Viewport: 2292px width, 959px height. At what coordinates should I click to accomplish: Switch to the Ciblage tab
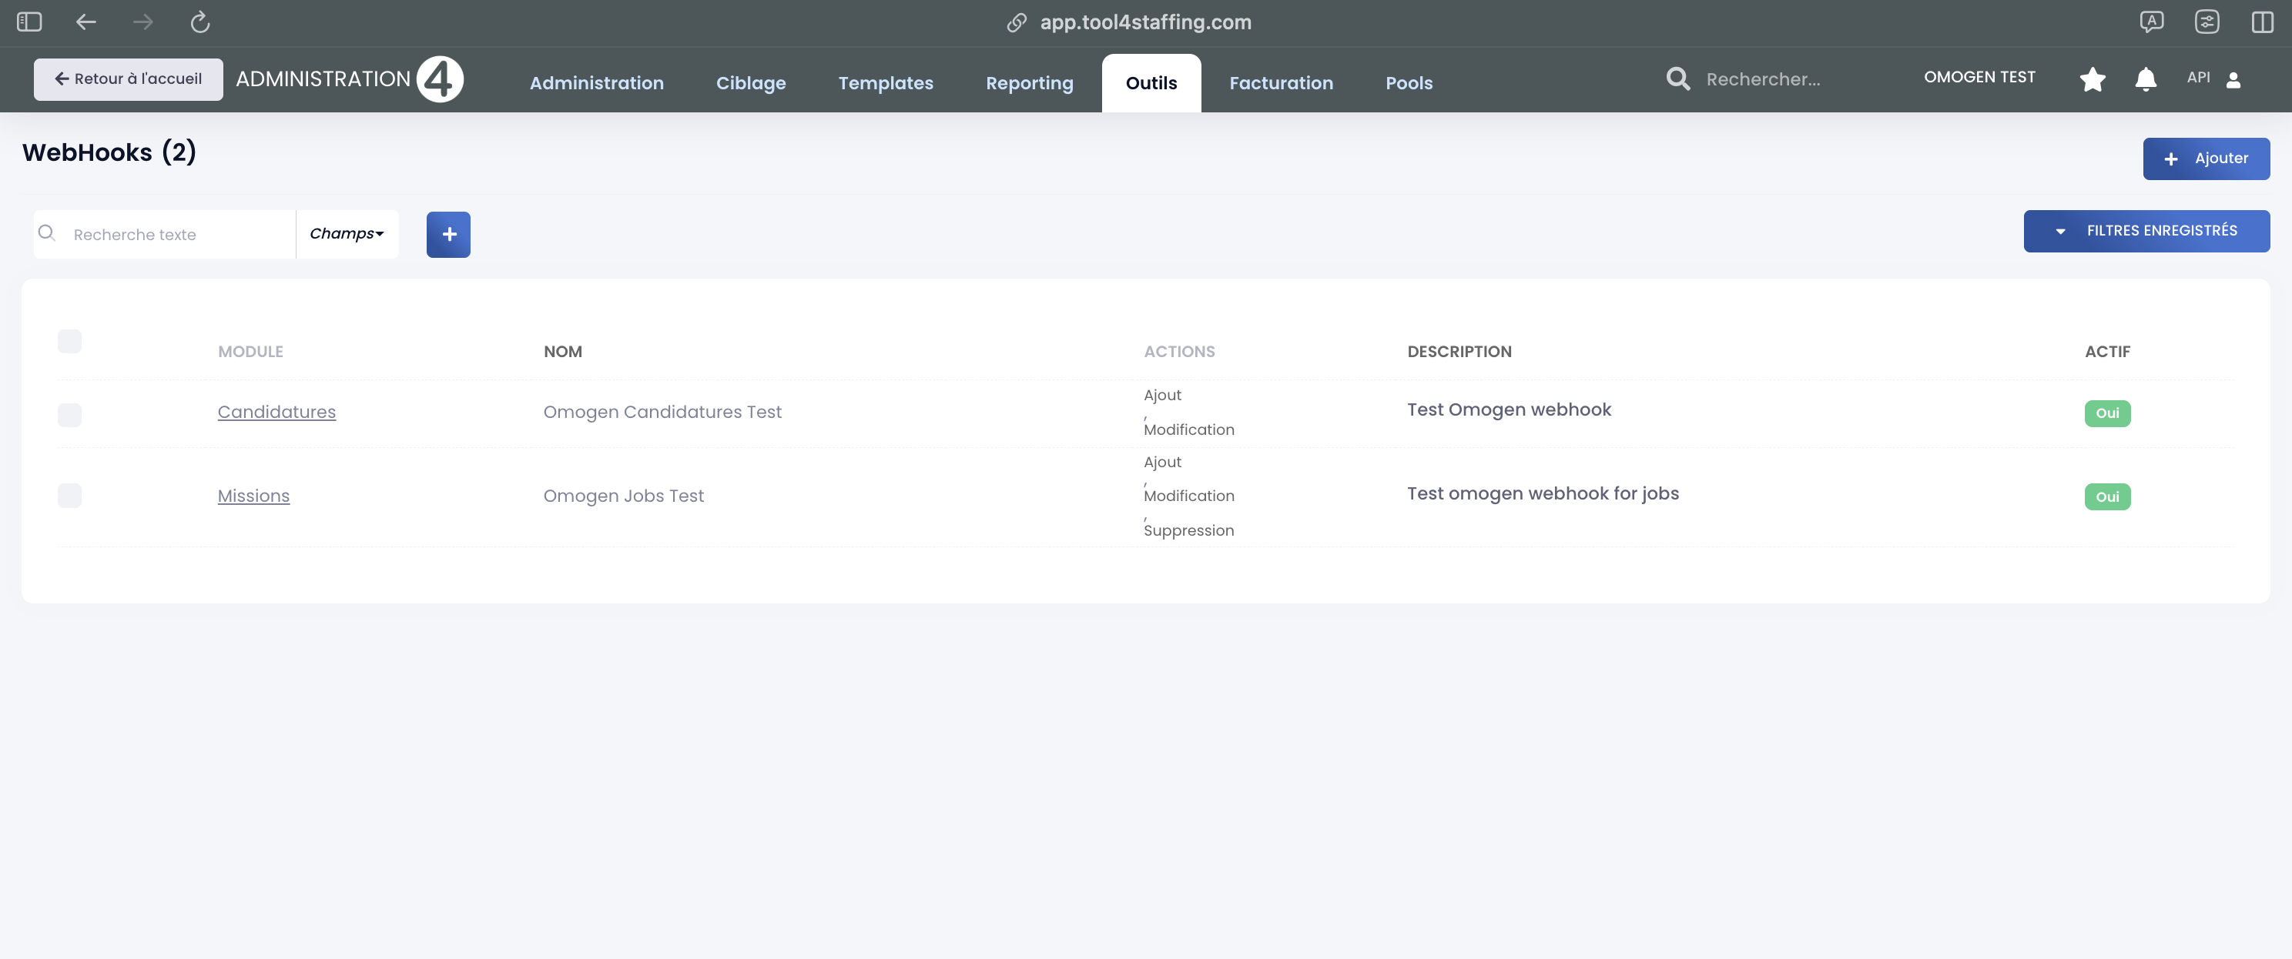(x=751, y=84)
